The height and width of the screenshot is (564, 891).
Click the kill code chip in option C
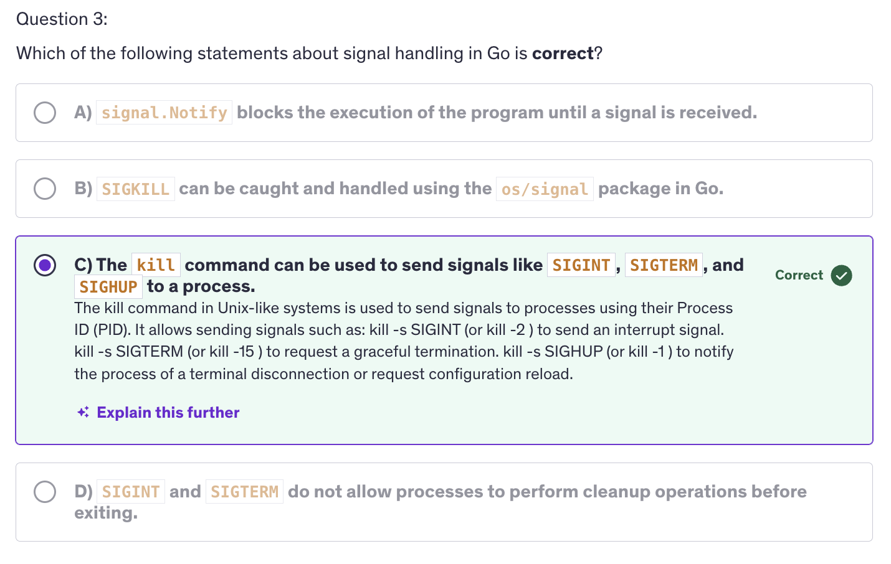pos(156,265)
